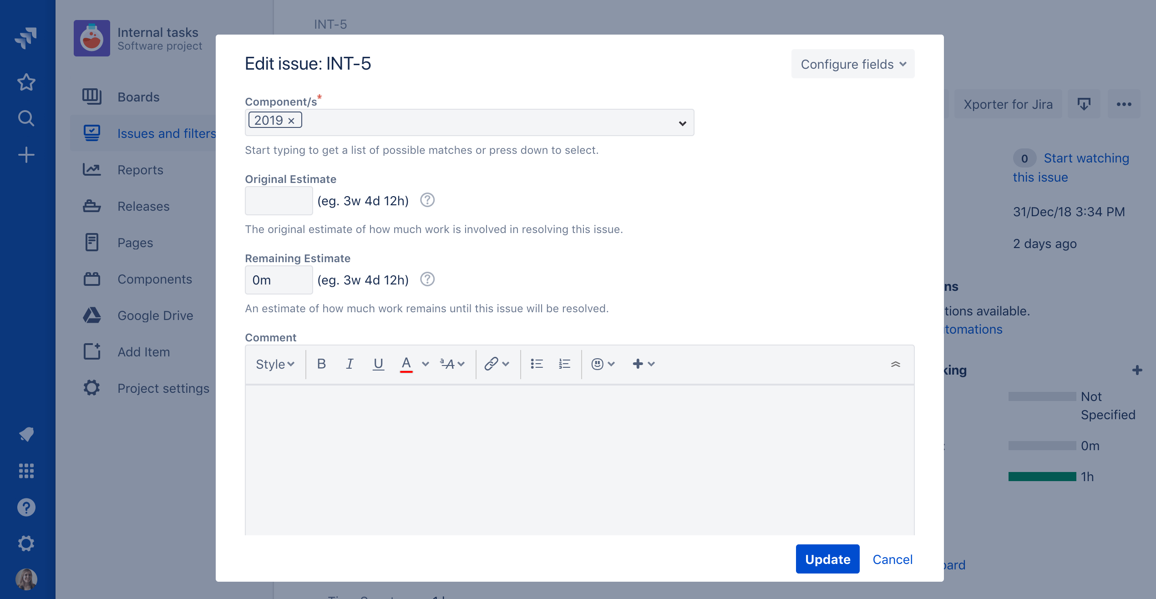Viewport: 1156px width, 599px height.
Task: Click the Original Estimate input field
Action: click(x=279, y=201)
